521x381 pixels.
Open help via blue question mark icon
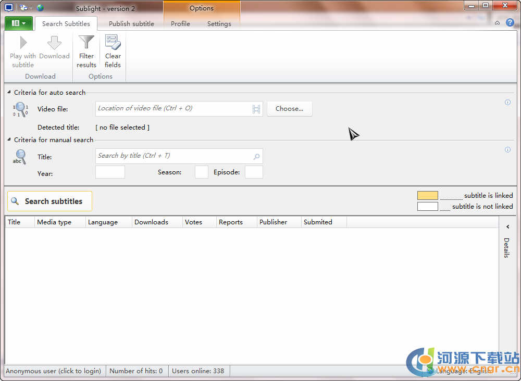click(x=510, y=22)
